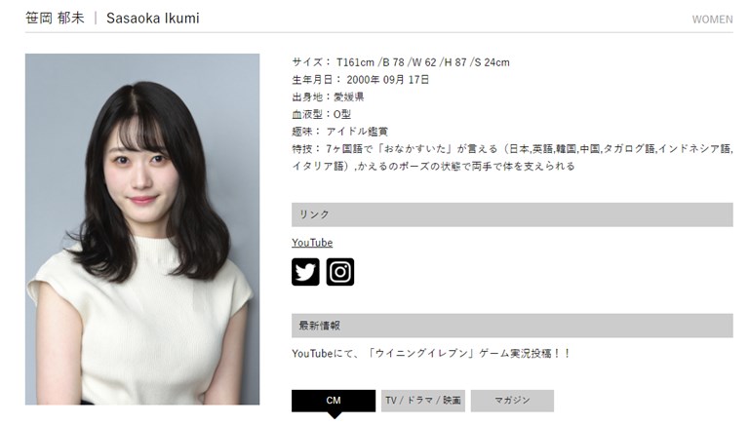Open the Instagram camera icon link

[340, 272]
